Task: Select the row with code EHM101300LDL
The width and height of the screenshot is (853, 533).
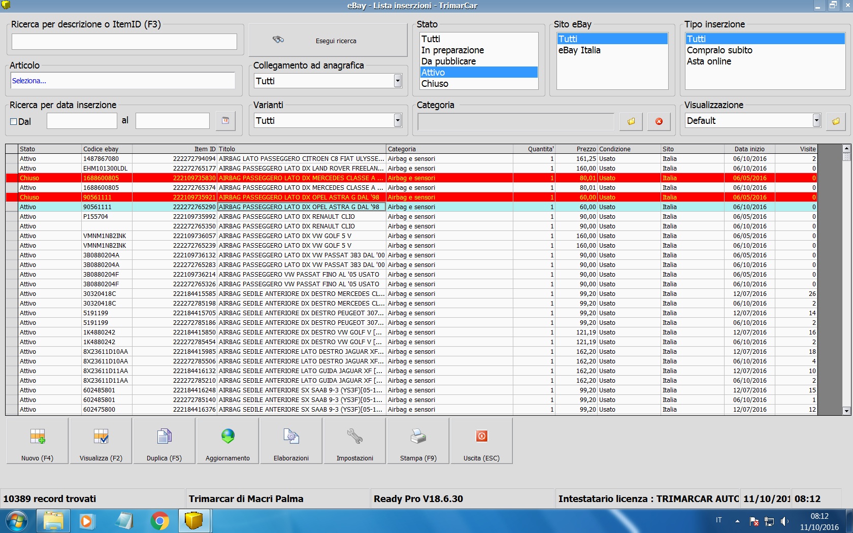Action: pyautogui.click(x=411, y=169)
